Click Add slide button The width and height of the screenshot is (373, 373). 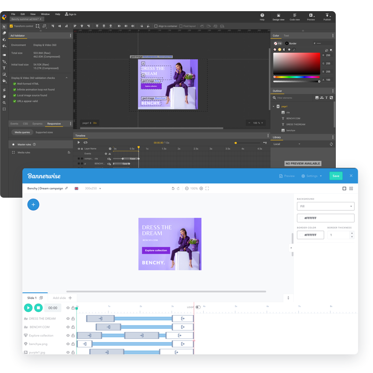point(62,298)
